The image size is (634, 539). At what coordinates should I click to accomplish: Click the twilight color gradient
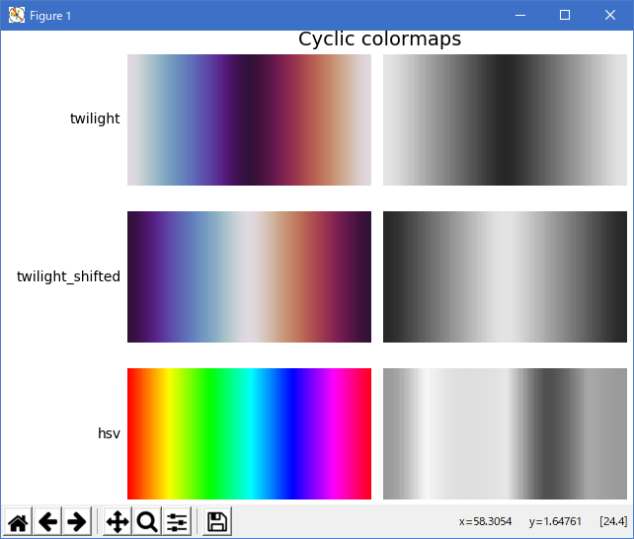(249, 120)
